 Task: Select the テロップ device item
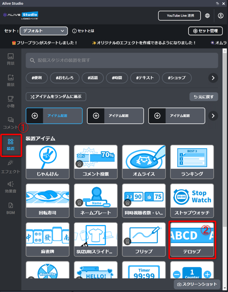pos(192,240)
